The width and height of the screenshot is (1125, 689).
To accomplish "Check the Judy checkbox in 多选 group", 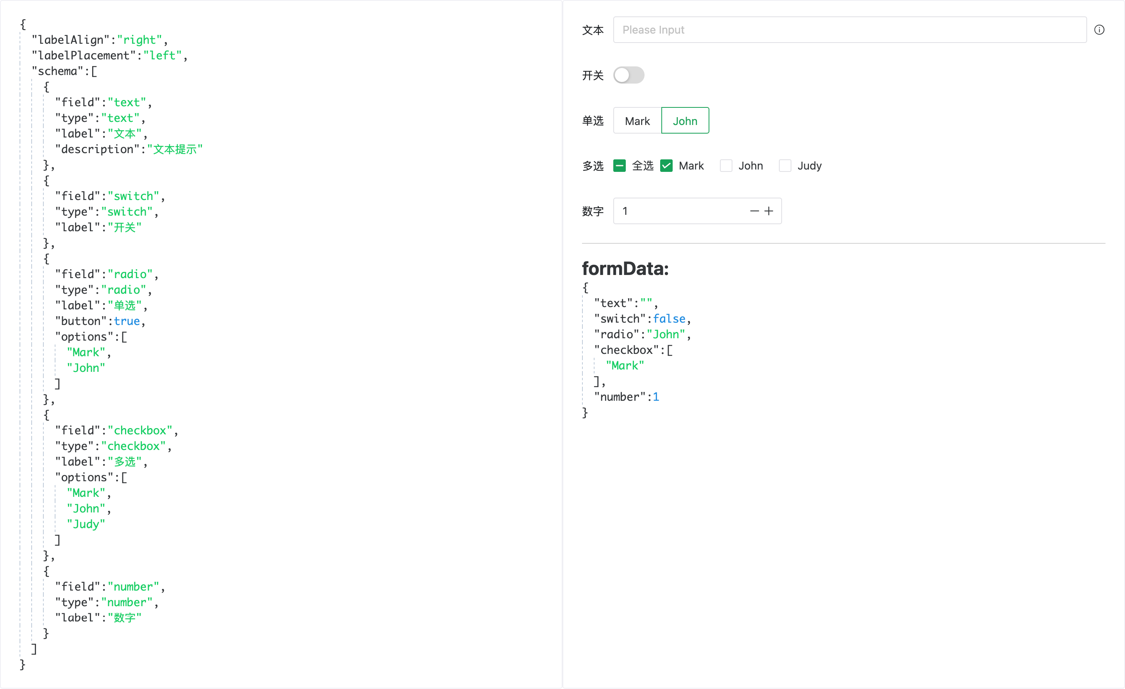I will point(785,165).
